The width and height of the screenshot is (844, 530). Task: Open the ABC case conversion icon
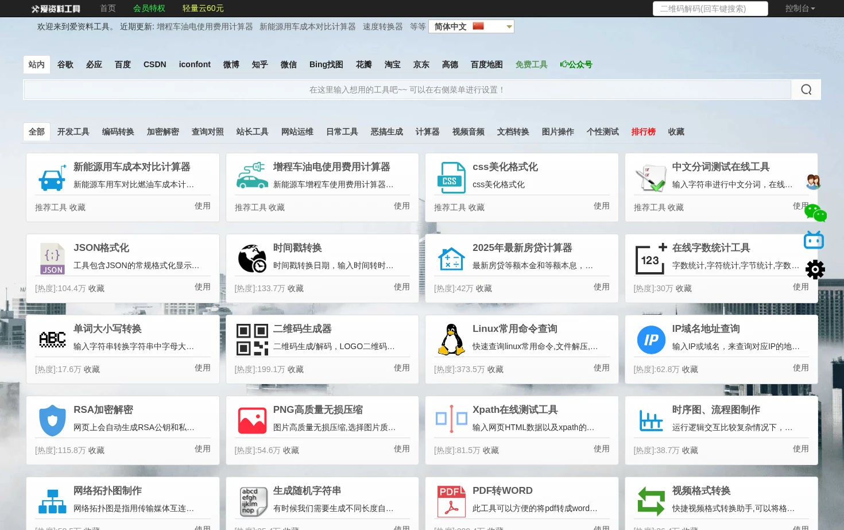click(x=52, y=339)
